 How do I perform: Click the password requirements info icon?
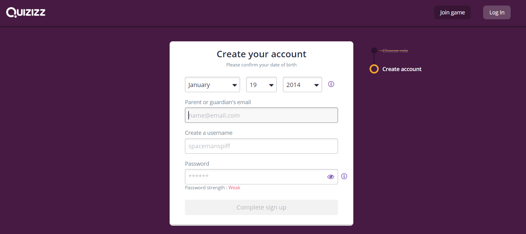pyautogui.click(x=344, y=176)
